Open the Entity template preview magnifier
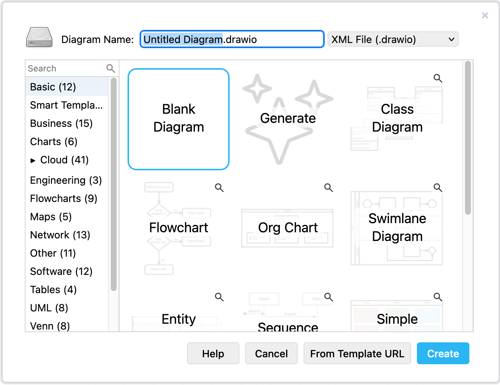Viewport: 500px width, 385px height. (x=219, y=297)
